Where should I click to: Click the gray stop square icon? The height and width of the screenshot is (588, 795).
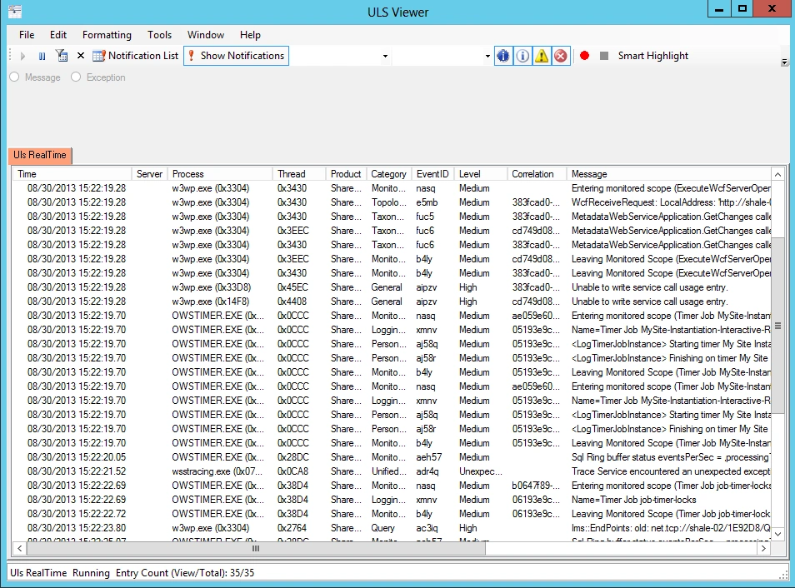(604, 56)
